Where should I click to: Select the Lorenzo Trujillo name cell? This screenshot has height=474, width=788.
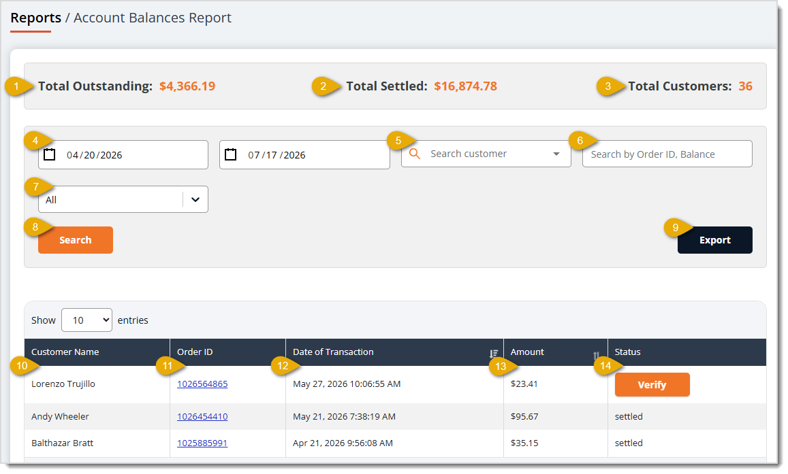tap(63, 384)
